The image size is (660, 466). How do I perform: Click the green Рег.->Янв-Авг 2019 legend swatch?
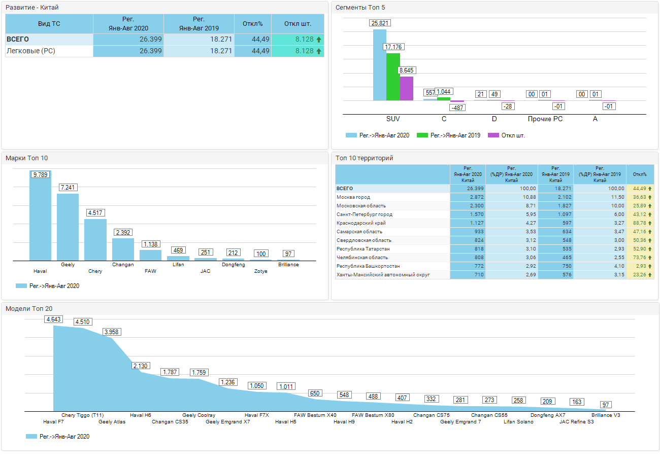[x=422, y=135]
